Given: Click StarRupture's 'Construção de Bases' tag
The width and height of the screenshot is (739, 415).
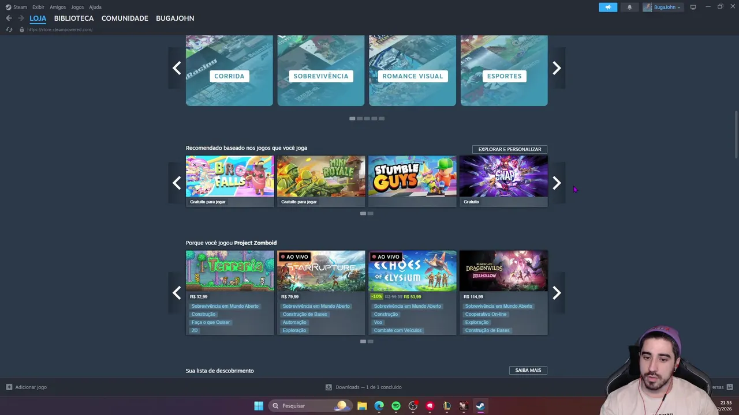Looking at the screenshot, I should click(x=305, y=314).
